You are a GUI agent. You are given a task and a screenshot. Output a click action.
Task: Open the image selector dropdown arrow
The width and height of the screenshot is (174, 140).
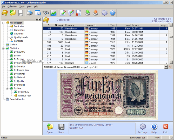point(166,67)
